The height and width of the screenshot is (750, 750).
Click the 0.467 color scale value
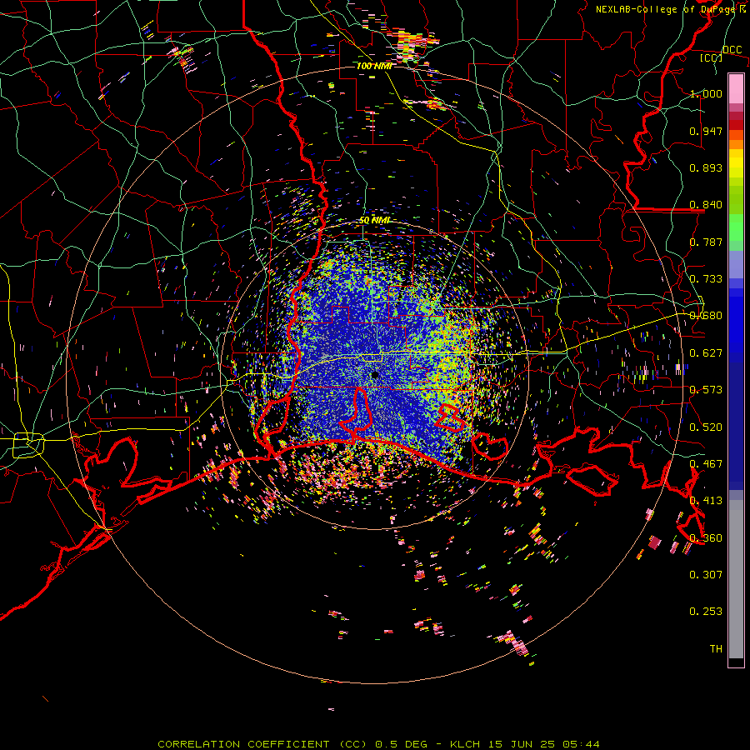(706, 464)
